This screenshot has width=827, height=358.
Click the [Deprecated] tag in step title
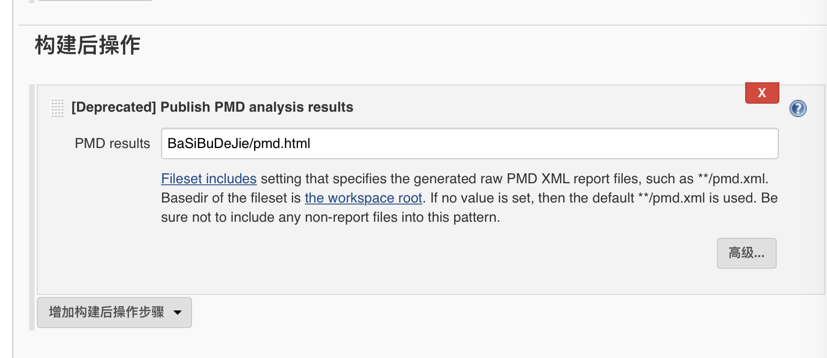pos(113,107)
